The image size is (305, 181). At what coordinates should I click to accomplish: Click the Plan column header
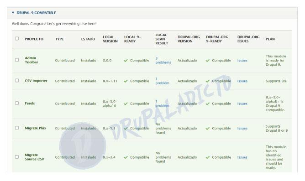point(270,39)
